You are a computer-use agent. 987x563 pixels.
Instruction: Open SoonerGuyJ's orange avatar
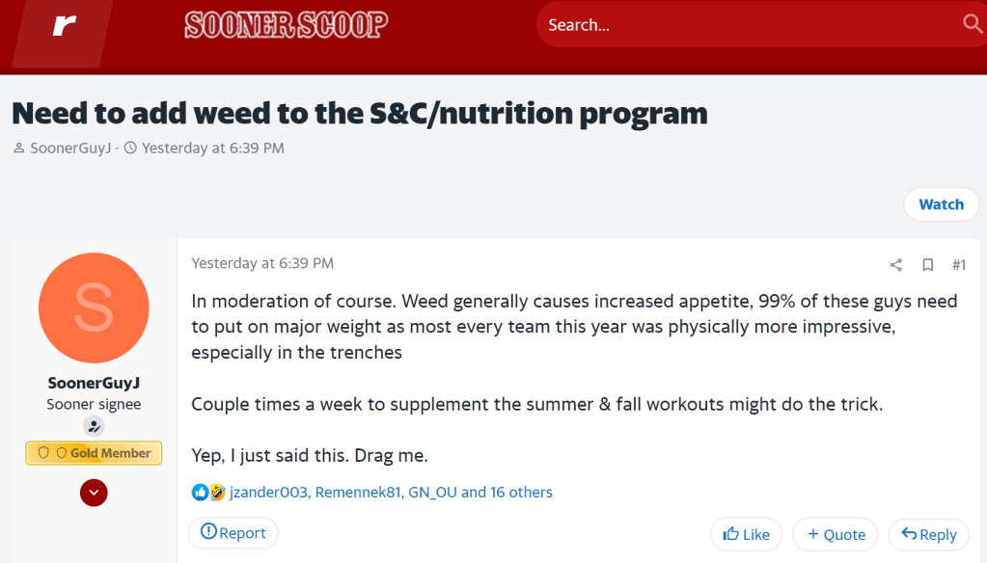pyautogui.click(x=94, y=308)
